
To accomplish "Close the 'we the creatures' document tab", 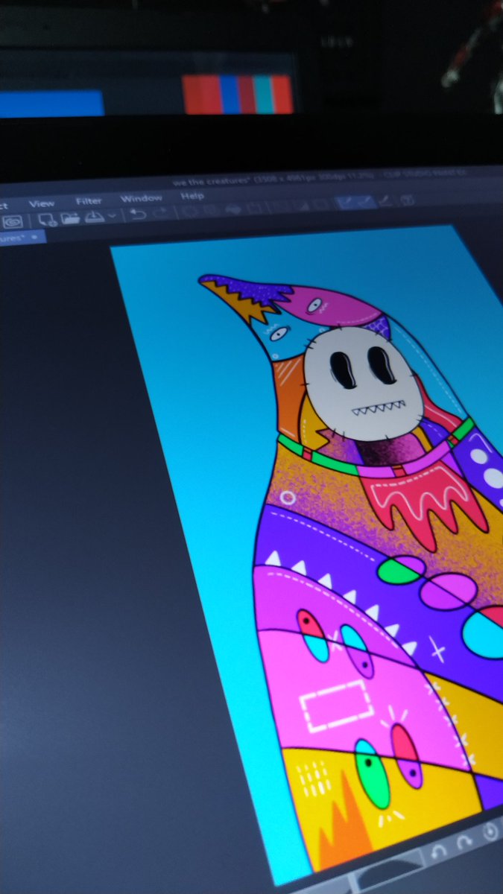I will coord(34,236).
